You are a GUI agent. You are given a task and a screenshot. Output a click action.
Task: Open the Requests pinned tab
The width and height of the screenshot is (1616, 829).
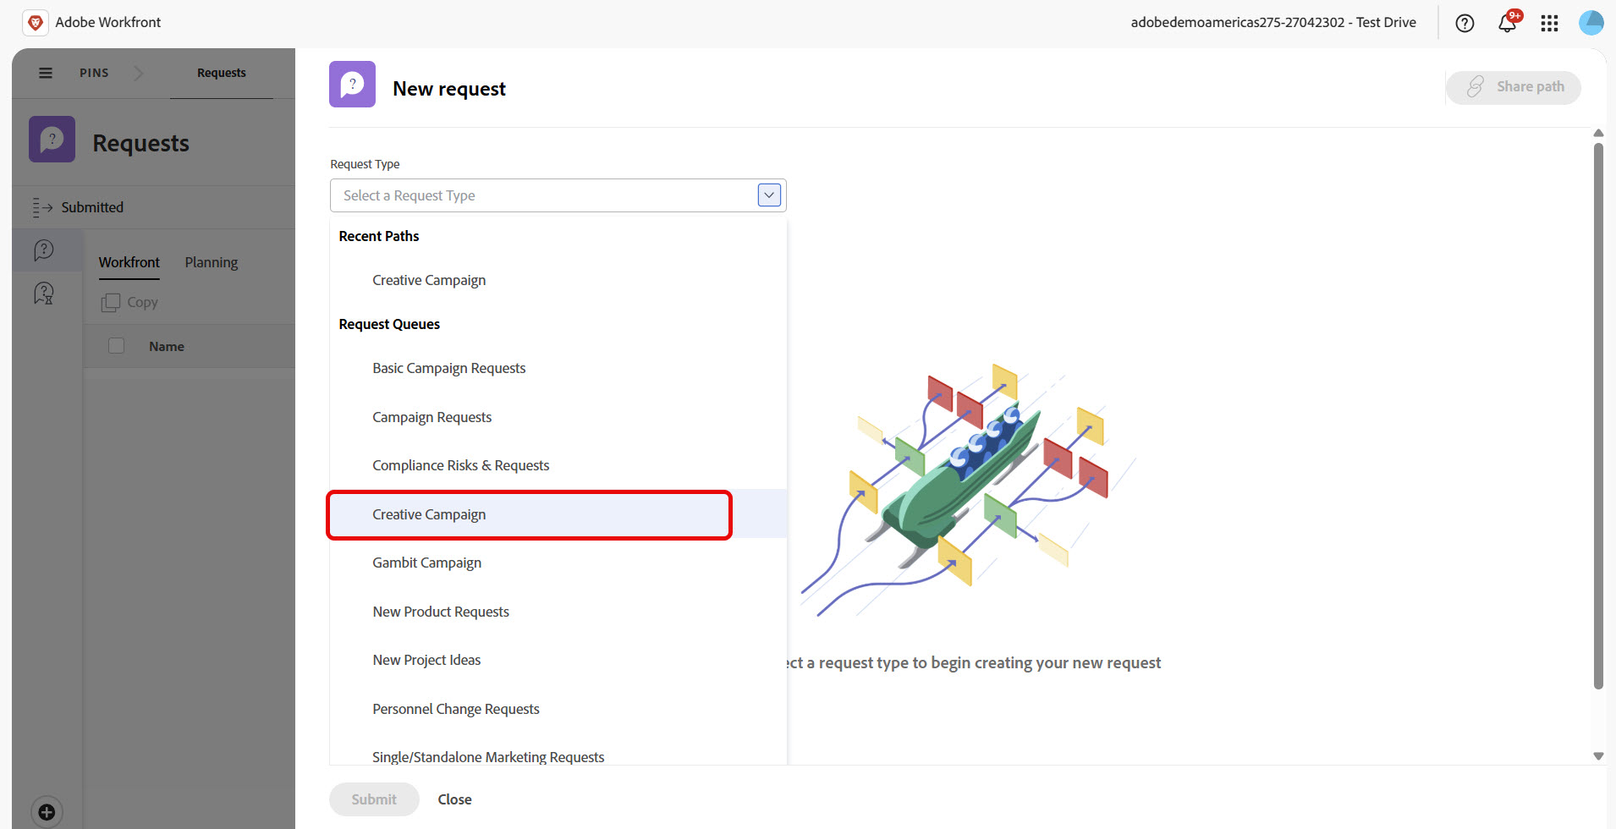(x=222, y=73)
